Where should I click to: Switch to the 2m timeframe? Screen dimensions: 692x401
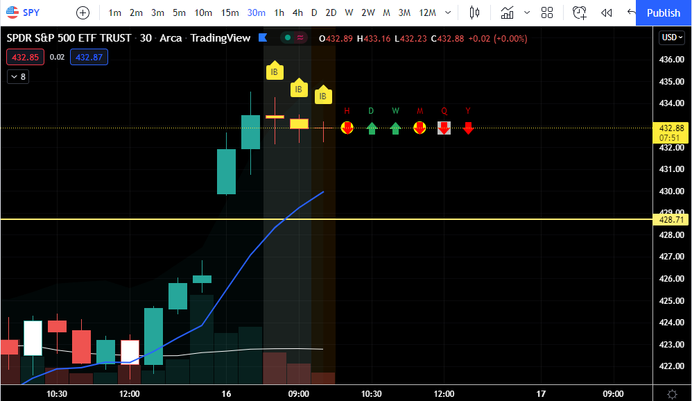coord(136,12)
